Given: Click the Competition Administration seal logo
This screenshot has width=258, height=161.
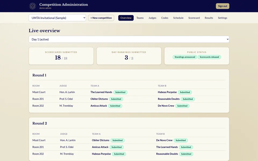Looking at the screenshot, I should tap(33, 6).
